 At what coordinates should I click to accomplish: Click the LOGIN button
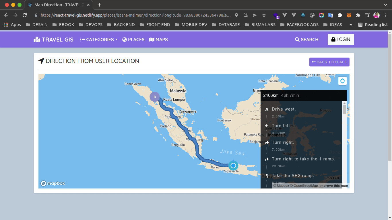(x=341, y=40)
